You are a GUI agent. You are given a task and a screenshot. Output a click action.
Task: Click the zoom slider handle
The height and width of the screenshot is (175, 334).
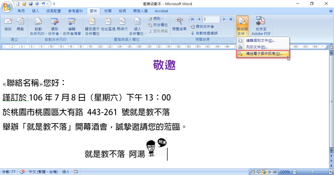pos(312,172)
